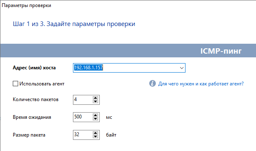Click the Размер пакета label text
The height and width of the screenshot is (151, 256).
coord(29,135)
